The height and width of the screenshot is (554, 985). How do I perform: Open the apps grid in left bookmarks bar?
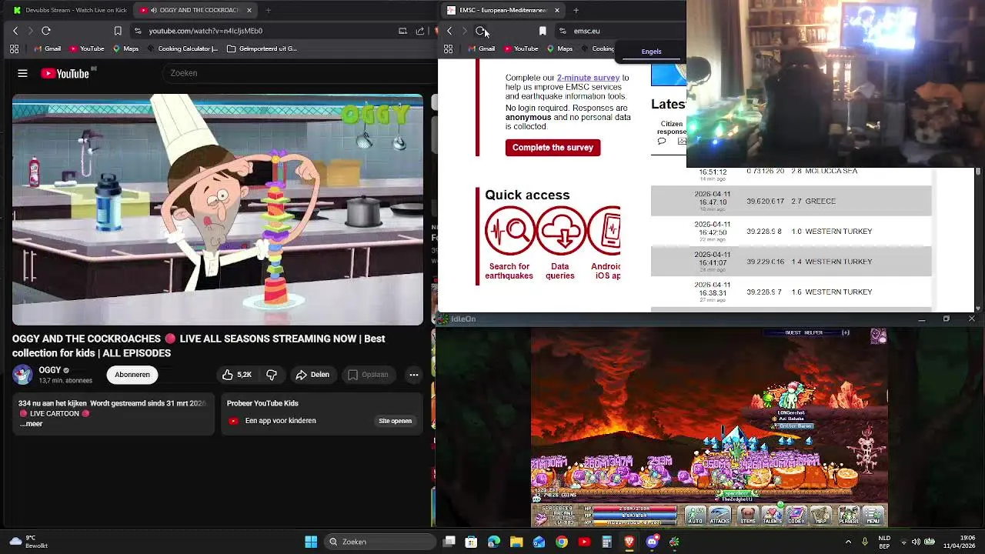click(15, 48)
